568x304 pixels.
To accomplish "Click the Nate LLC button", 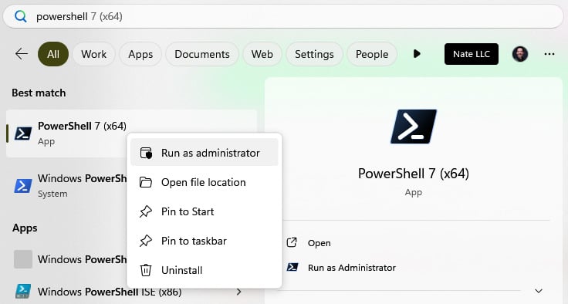I will [472, 54].
